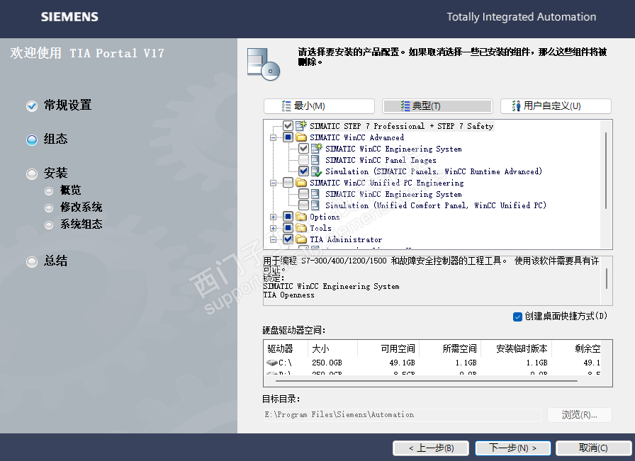Image resolution: width=635 pixels, height=461 pixels.
Task: Check Simulation Unified Comfort Panel checkbox
Action: [x=304, y=205]
